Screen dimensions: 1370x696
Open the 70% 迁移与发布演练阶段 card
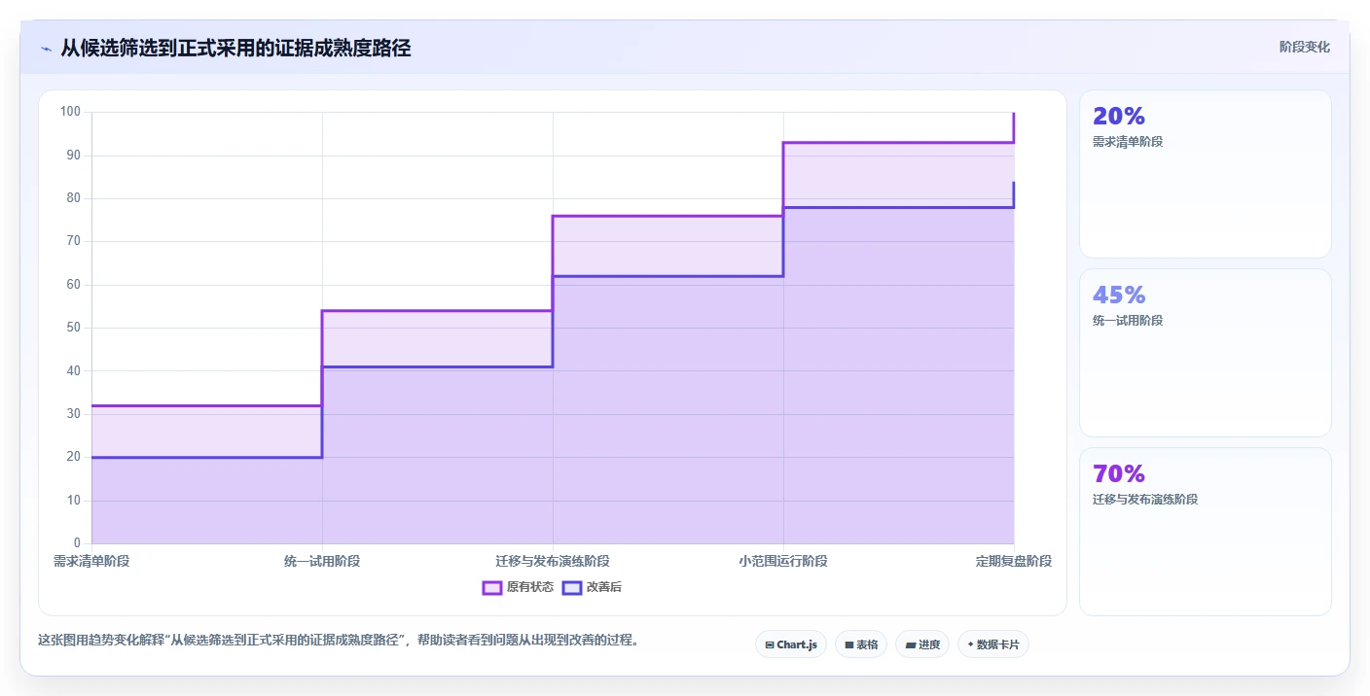[x=1205, y=532]
